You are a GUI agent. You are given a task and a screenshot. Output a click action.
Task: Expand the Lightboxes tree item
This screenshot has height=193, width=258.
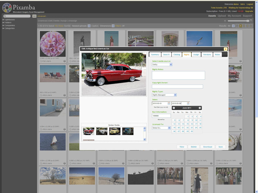[x=3, y=20]
